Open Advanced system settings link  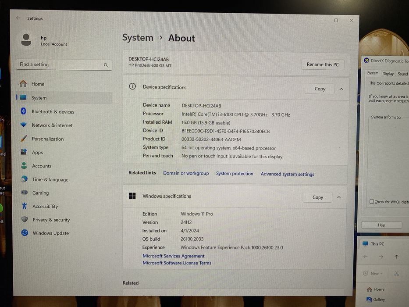pos(287,174)
